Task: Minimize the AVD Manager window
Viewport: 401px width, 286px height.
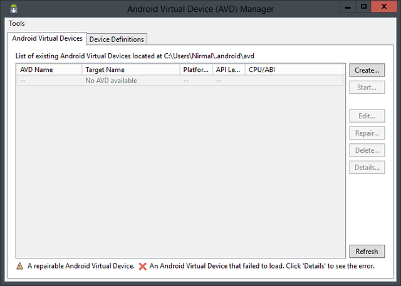Action: pos(348,7)
